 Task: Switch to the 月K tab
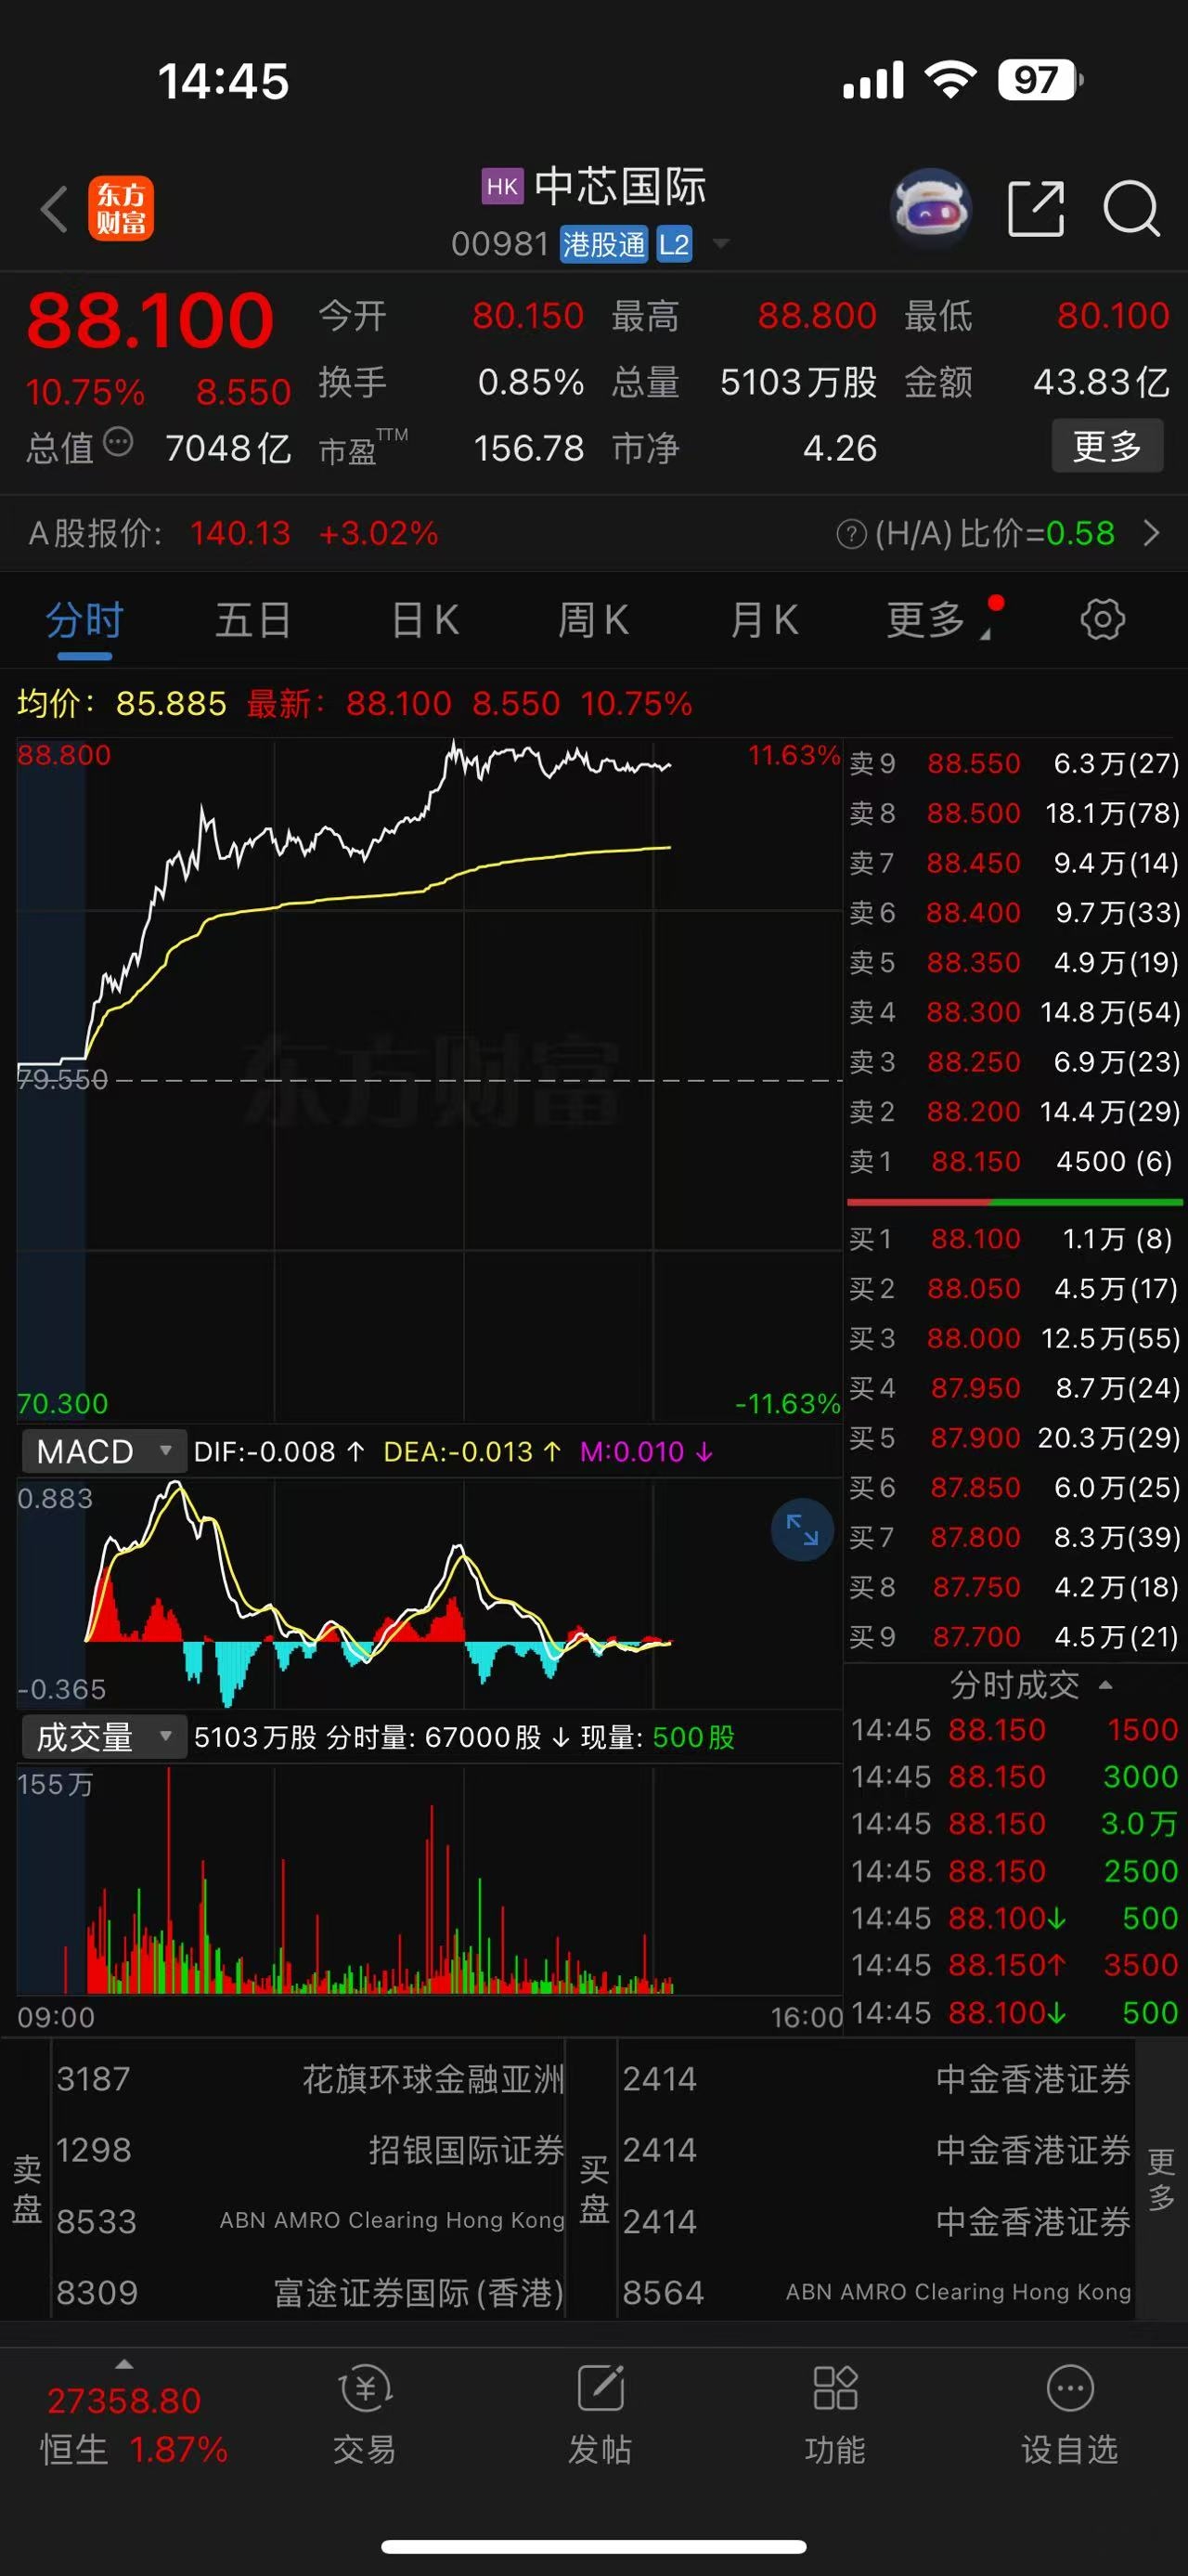click(x=765, y=619)
